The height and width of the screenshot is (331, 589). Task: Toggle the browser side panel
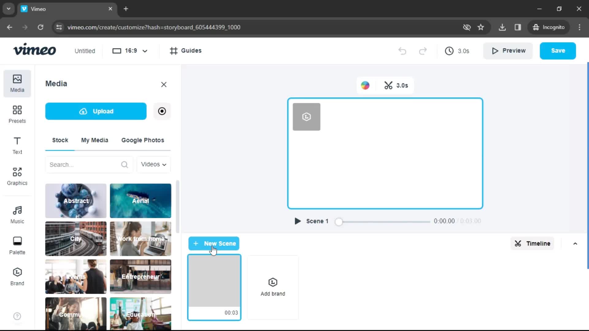[x=518, y=27]
